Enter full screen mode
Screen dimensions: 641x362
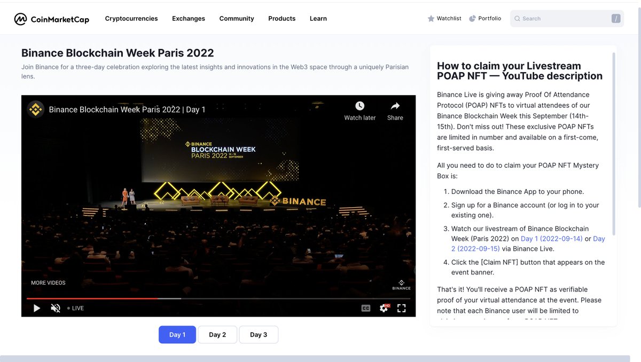coord(402,308)
